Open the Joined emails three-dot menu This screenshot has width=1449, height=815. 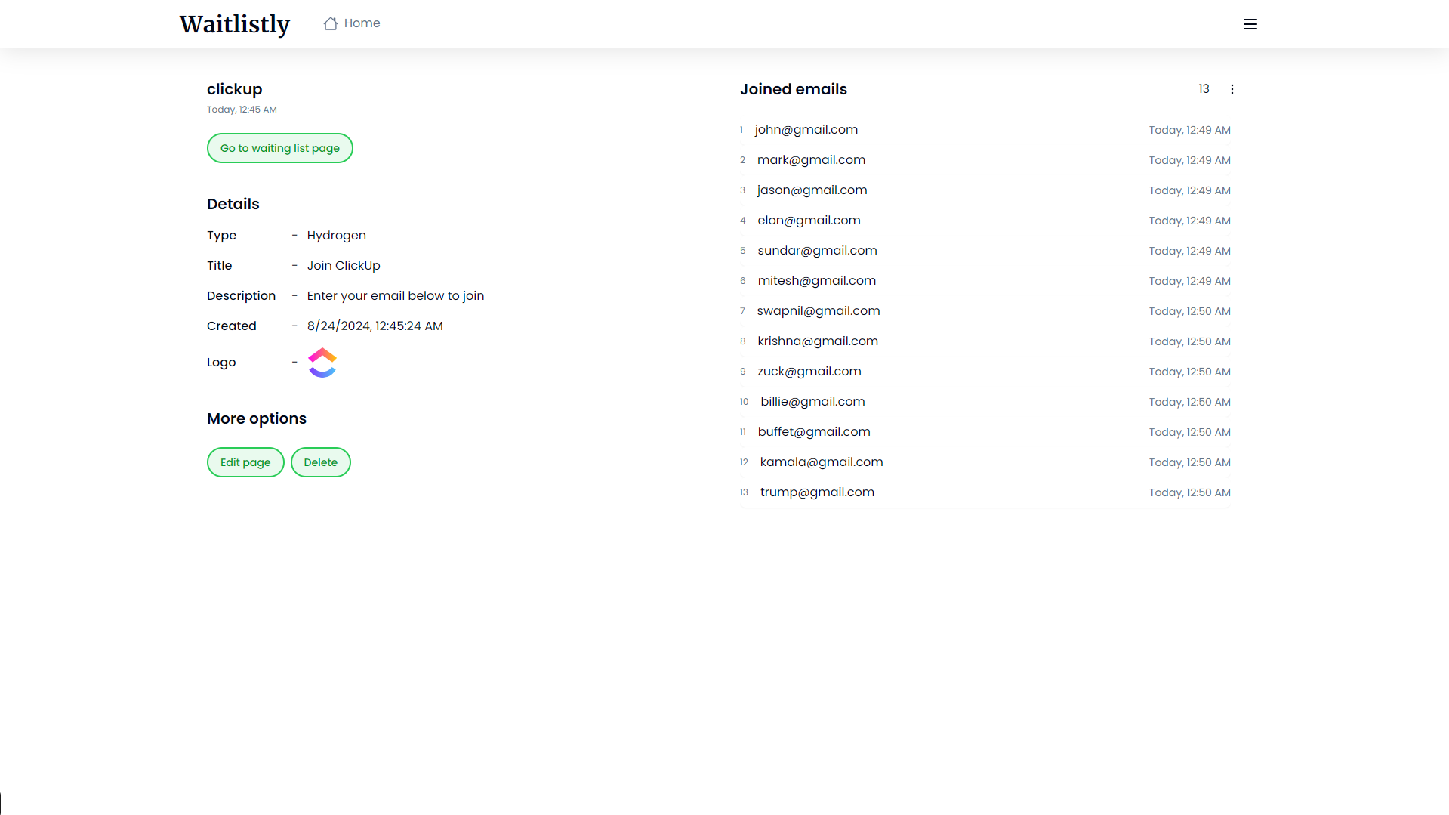(x=1232, y=89)
